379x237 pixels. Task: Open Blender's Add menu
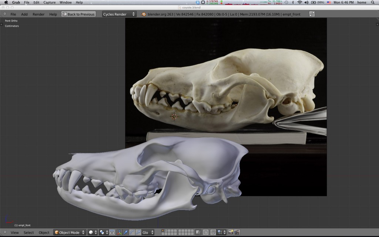24,14
